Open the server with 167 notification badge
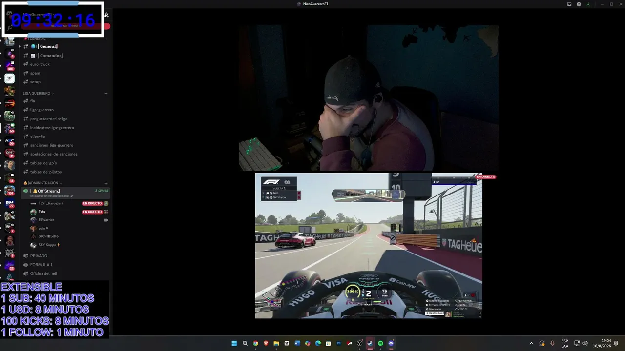This screenshot has height=351, width=625. click(x=9, y=191)
